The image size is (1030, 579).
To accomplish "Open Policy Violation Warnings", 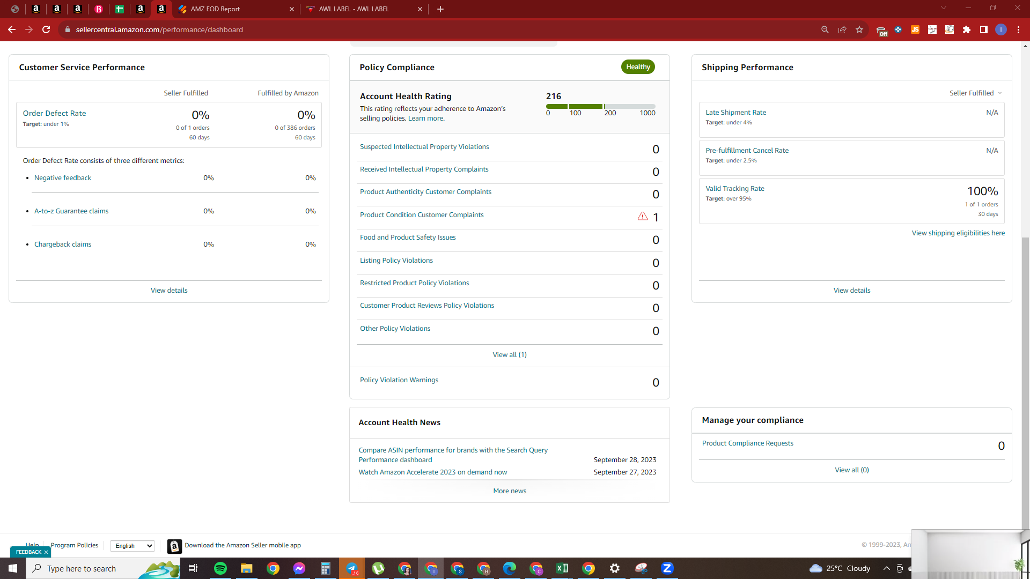I will (399, 380).
